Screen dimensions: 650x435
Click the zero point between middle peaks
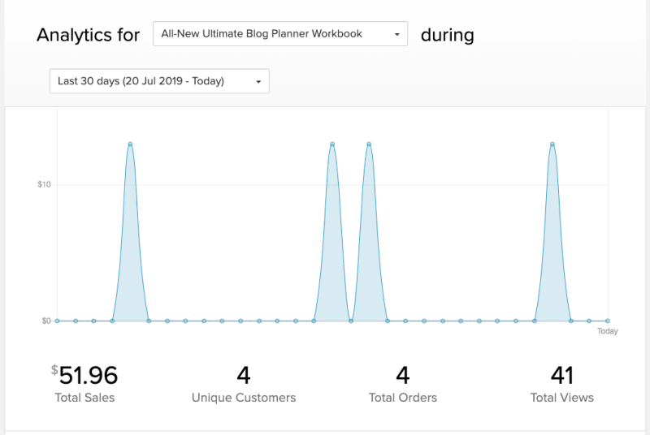pos(351,321)
